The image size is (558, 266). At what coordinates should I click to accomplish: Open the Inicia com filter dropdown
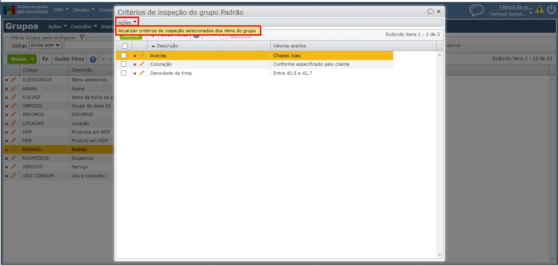[46, 45]
